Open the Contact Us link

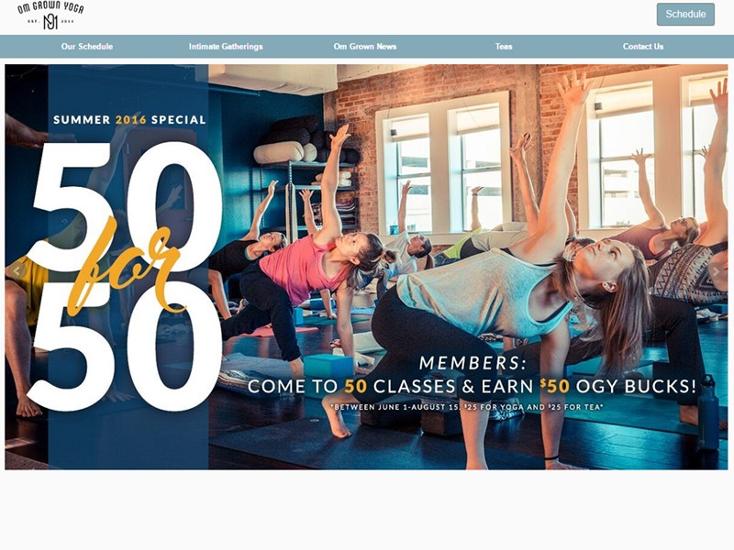pyautogui.click(x=643, y=47)
